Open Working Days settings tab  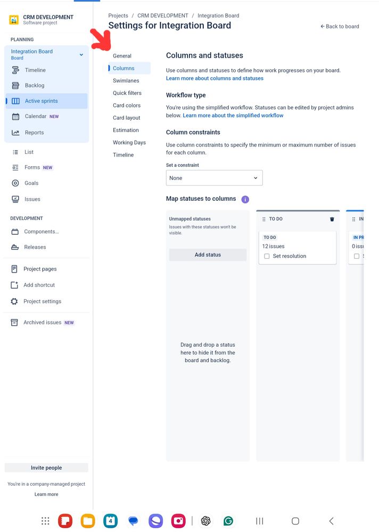point(129,143)
